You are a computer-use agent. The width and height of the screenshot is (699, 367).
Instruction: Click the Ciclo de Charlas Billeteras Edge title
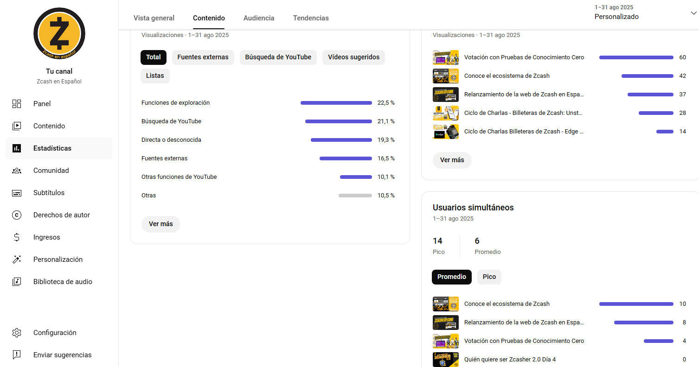click(x=524, y=132)
